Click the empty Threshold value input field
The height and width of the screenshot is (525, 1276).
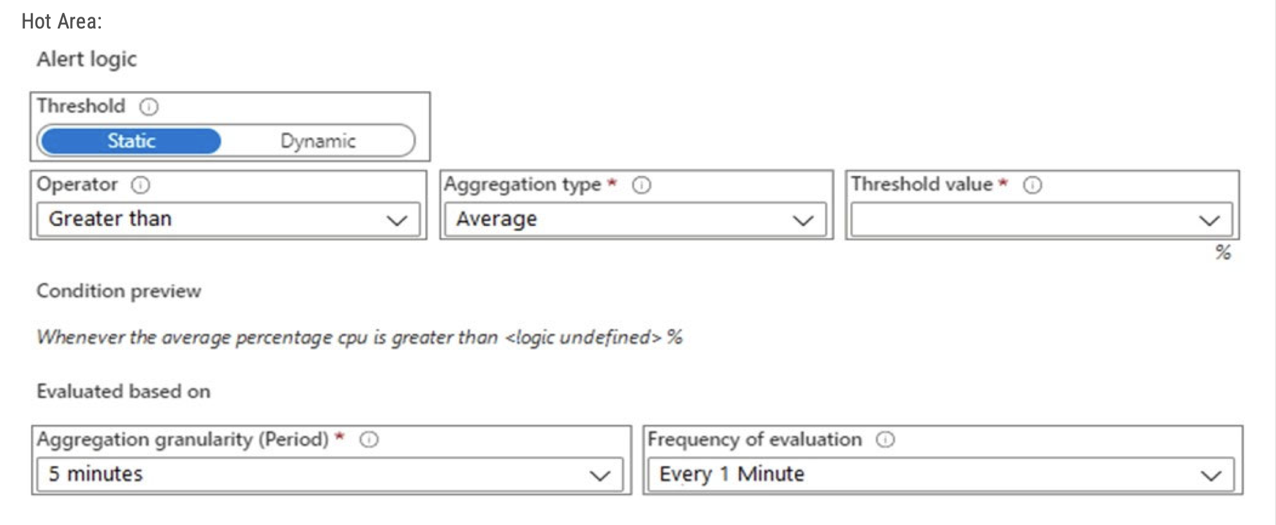(x=1022, y=220)
